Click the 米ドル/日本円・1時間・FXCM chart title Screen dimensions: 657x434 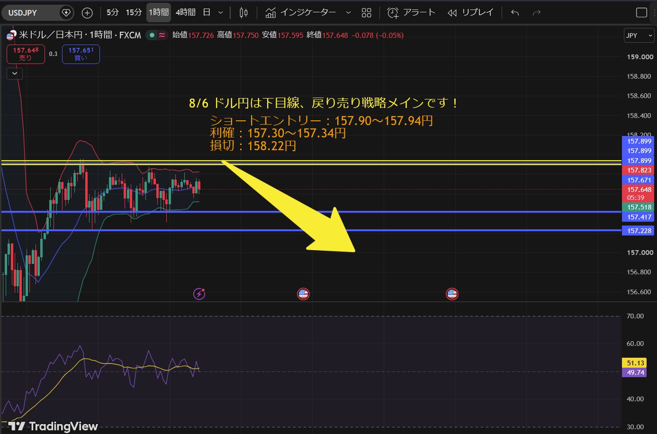[x=80, y=35]
